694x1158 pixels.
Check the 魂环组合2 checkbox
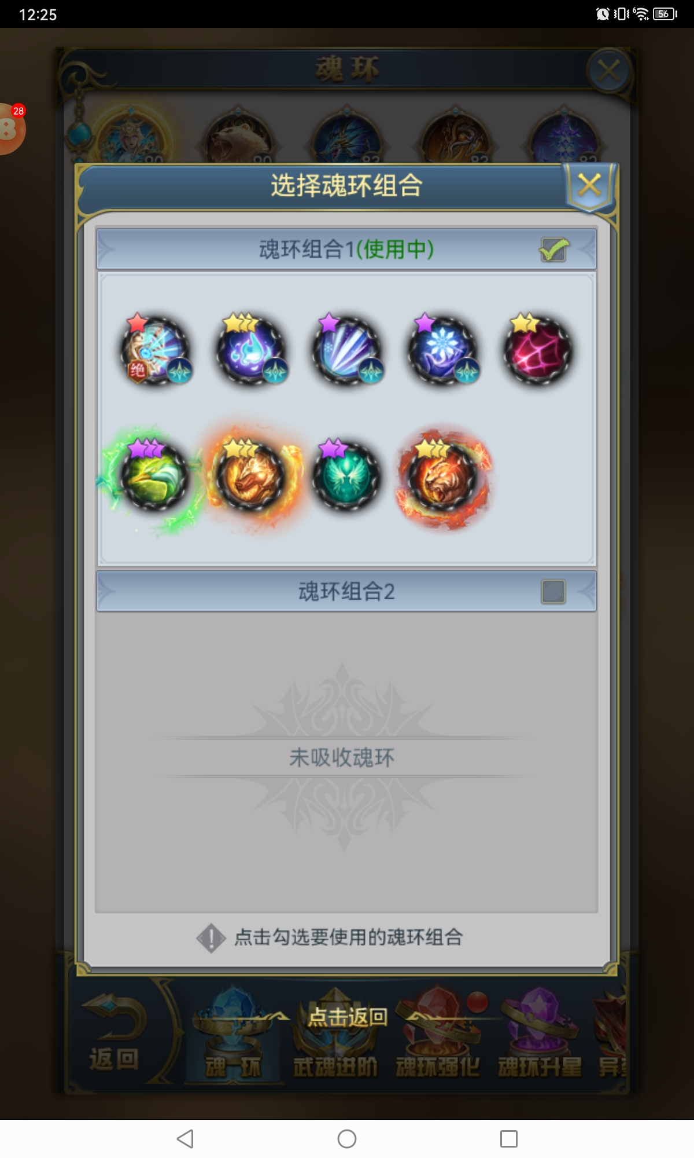point(553,592)
